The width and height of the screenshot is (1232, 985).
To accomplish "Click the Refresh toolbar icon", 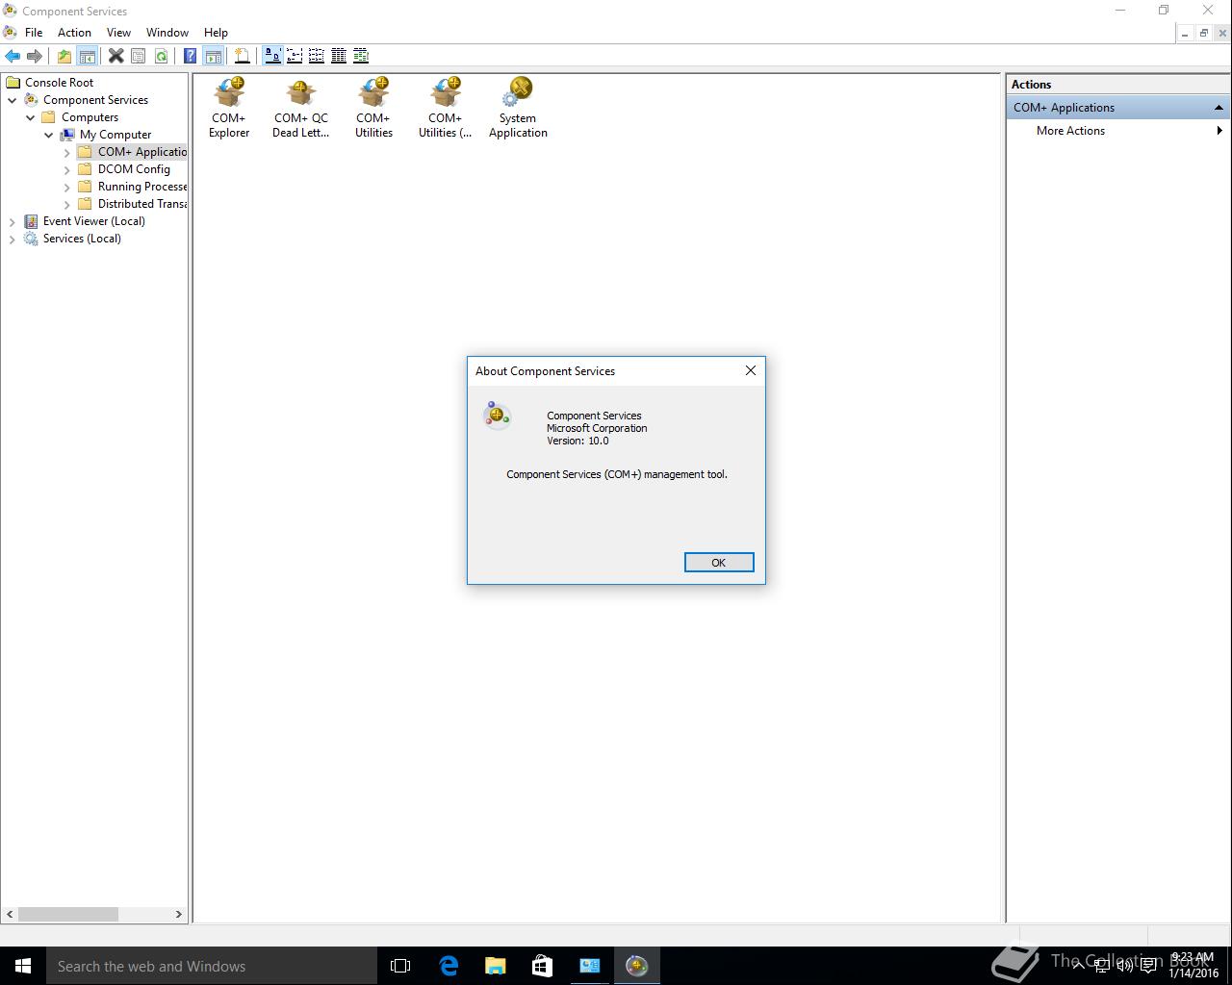I will pyautogui.click(x=161, y=56).
